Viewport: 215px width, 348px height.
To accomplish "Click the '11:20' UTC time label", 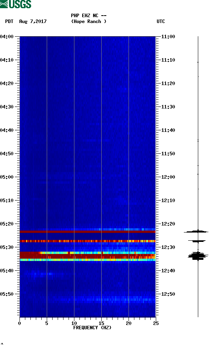I will click(168, 83).
